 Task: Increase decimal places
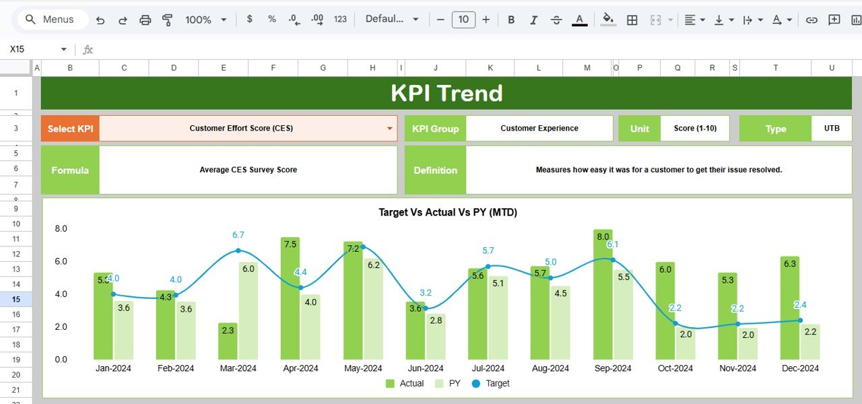coord(317,20)
